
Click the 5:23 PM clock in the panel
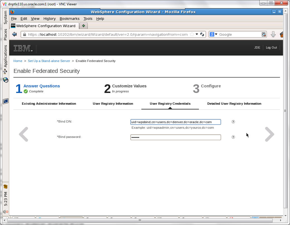(6, 199)
